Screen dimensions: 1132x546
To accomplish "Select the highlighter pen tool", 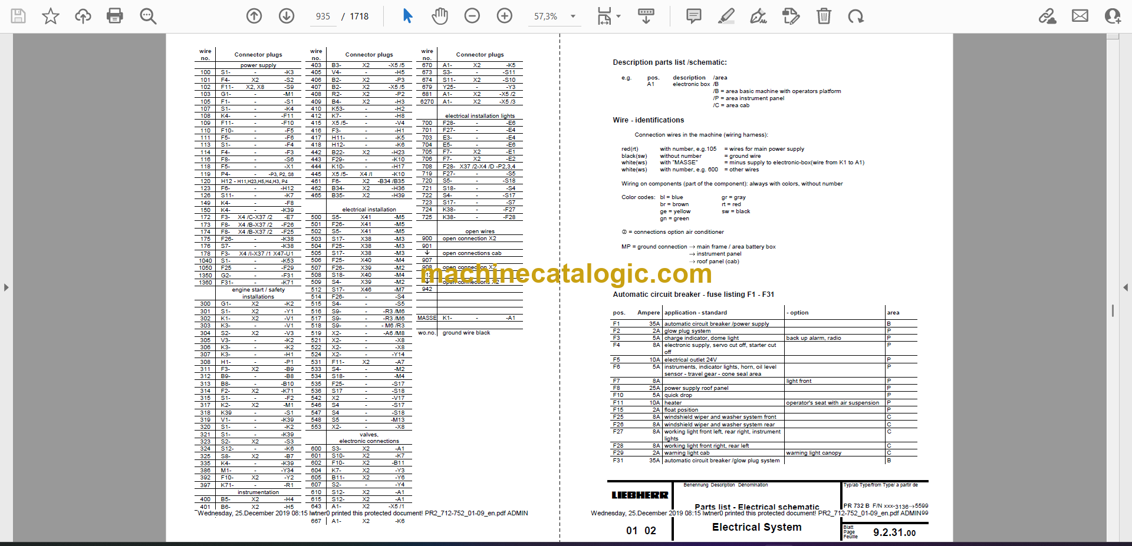I will pos(726,16).
